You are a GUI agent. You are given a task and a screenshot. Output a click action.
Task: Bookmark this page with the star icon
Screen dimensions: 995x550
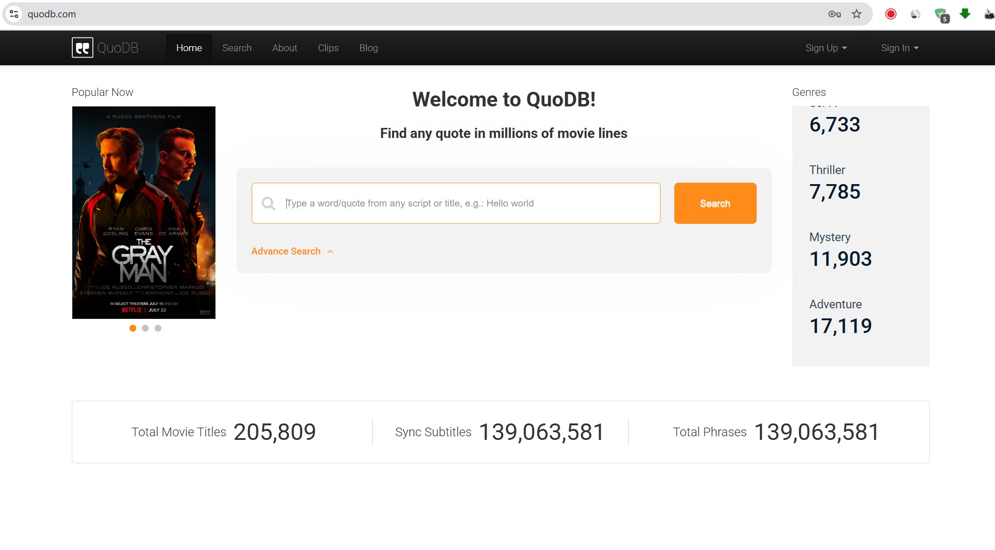[x=856, y=14]
